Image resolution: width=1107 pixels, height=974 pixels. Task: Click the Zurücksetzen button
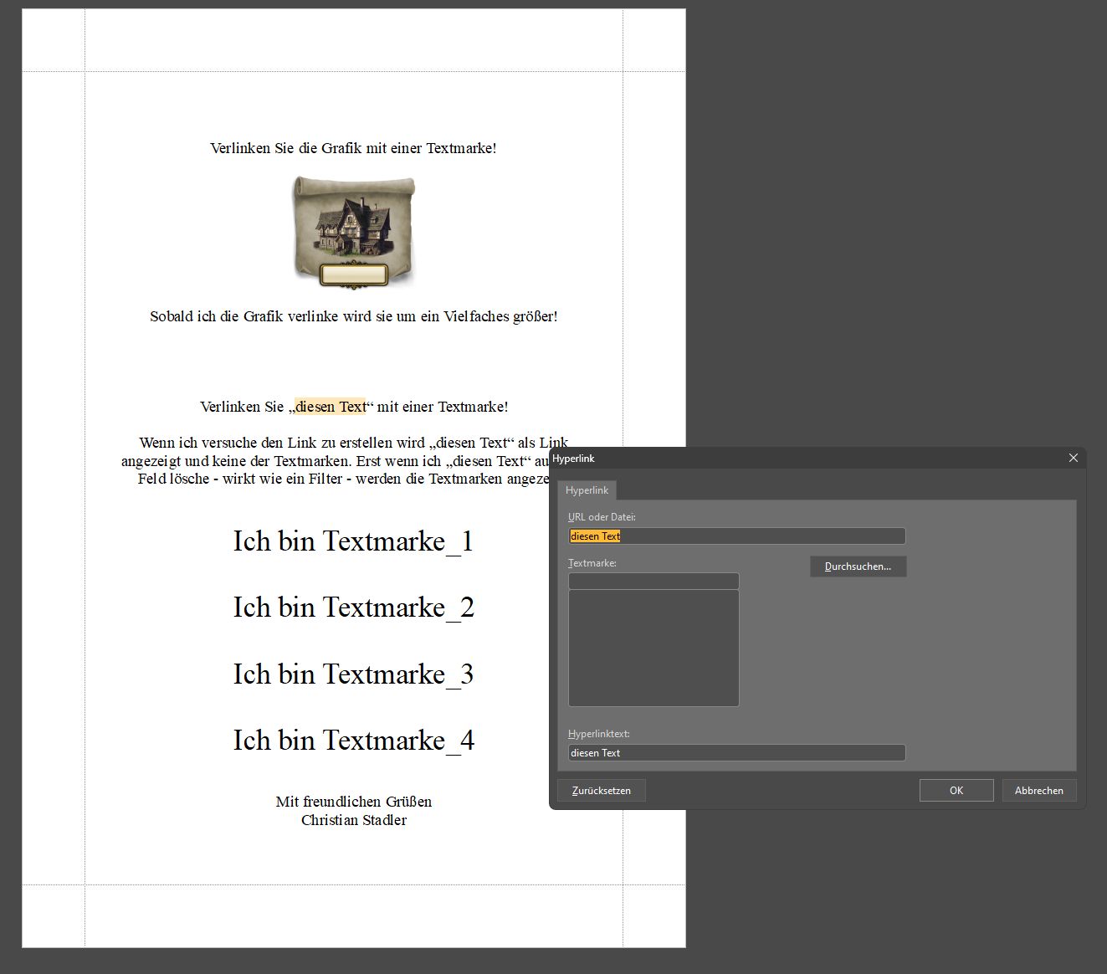click(x=602, y=791)
